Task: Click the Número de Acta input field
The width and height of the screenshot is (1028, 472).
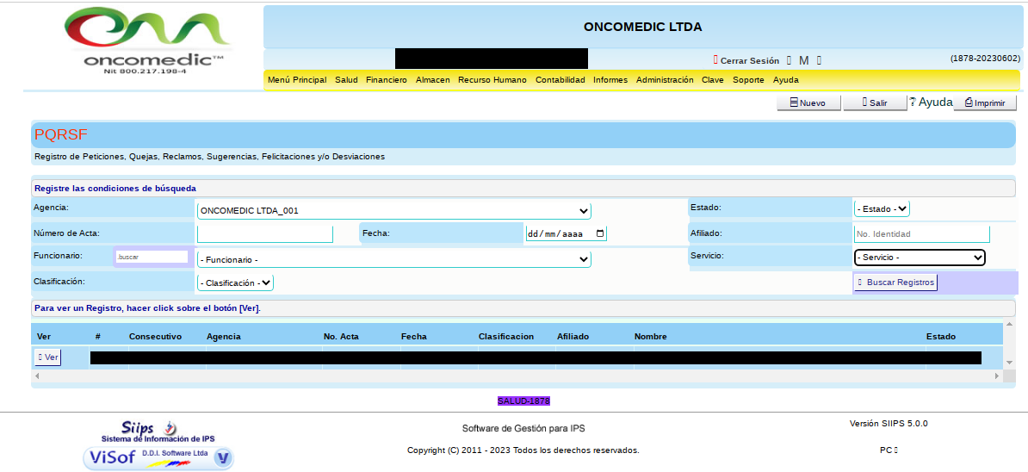Action: pyautogui.click(x=264, y=234)
